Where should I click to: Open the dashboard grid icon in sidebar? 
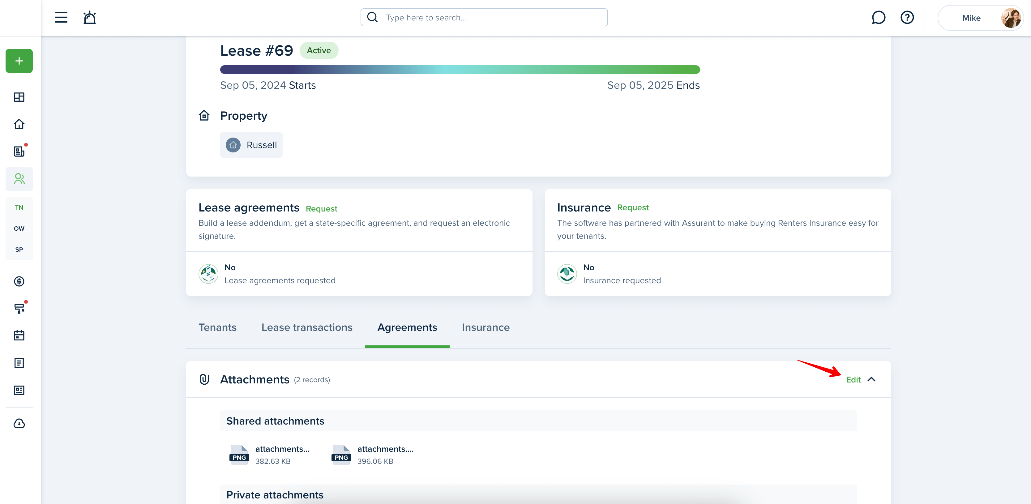(x=19, y=97)
